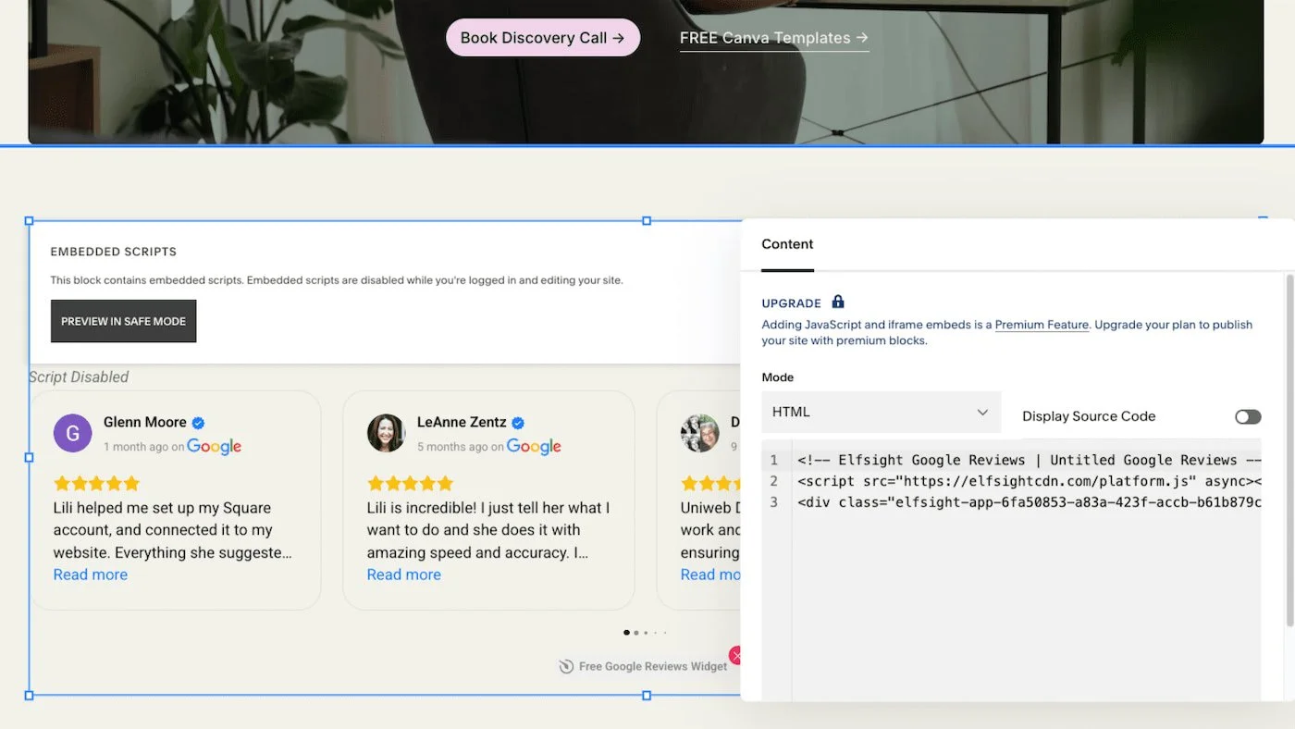Switch to the Content tab
1295x729 pixels.
tap(787, 244)
